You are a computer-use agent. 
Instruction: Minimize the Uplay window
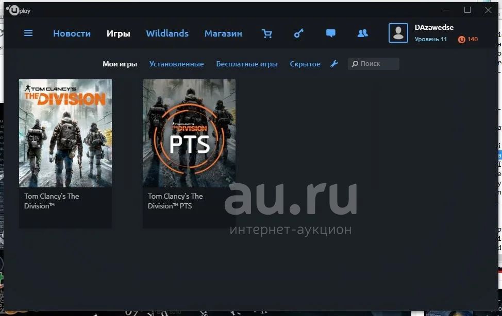coord(447,10)
